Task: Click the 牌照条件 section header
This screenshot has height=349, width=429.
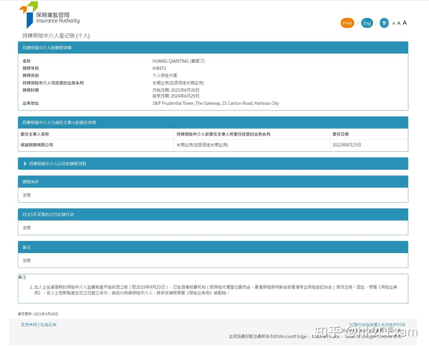Action: point(213,182)
